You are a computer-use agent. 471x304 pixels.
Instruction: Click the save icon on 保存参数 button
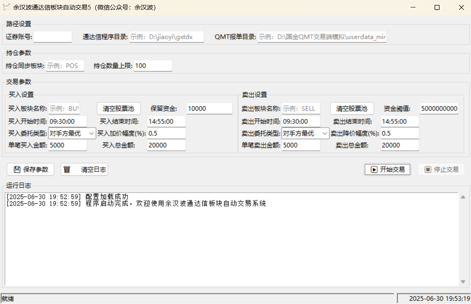click(17, 169)
